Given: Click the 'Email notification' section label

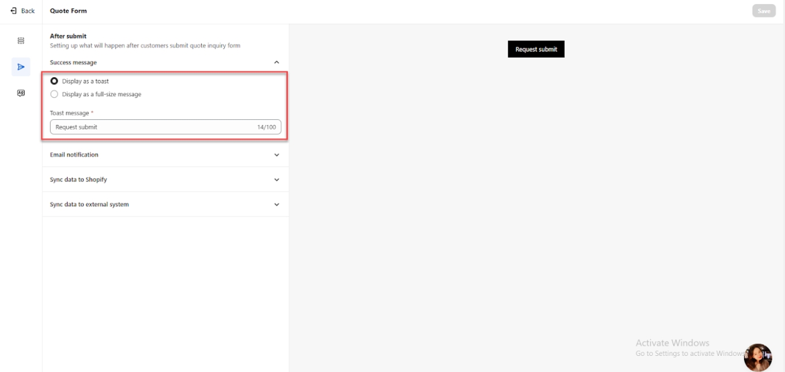Looking at the screenshot, I should (x=74, y=155).
